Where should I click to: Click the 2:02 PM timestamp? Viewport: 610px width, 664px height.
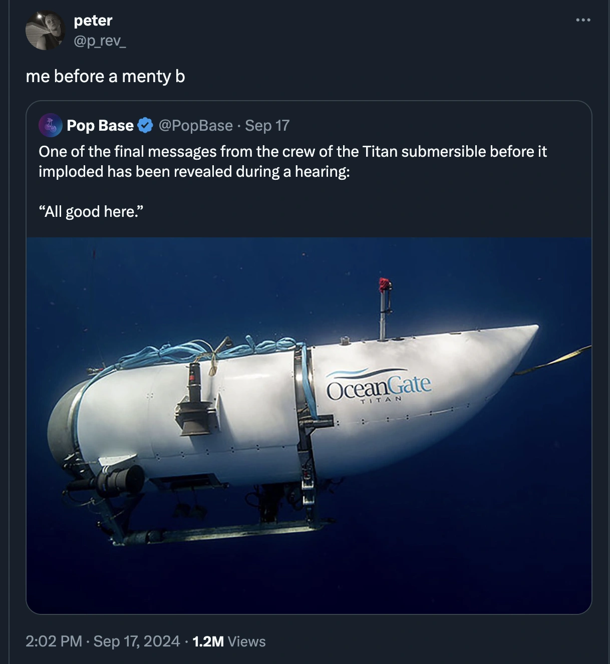tap(54, 641)
